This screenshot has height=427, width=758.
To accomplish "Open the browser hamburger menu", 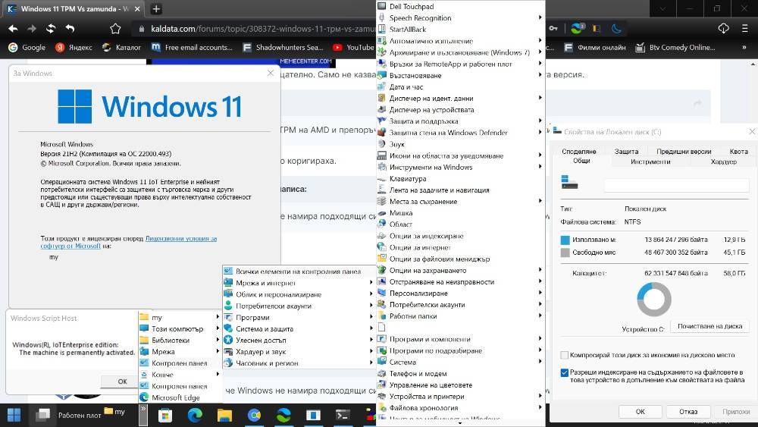I will tap(744, 29).
